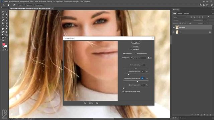Select the Clone Stamp tool

[3, 23]
